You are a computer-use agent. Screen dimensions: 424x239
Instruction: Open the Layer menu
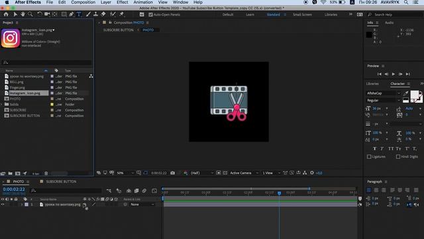(x=106, y=3)
